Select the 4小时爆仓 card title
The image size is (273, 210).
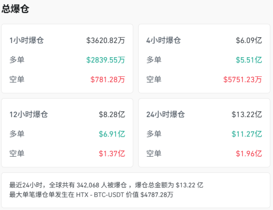pos(163,41)
